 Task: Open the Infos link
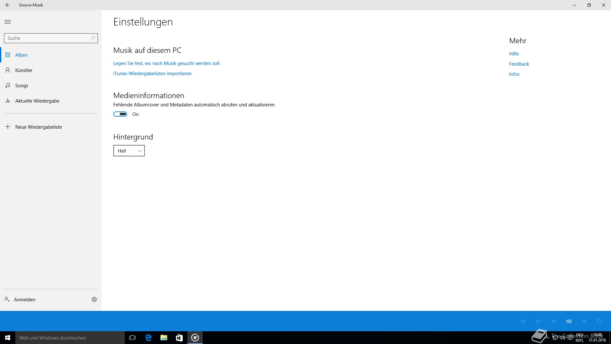514,74
